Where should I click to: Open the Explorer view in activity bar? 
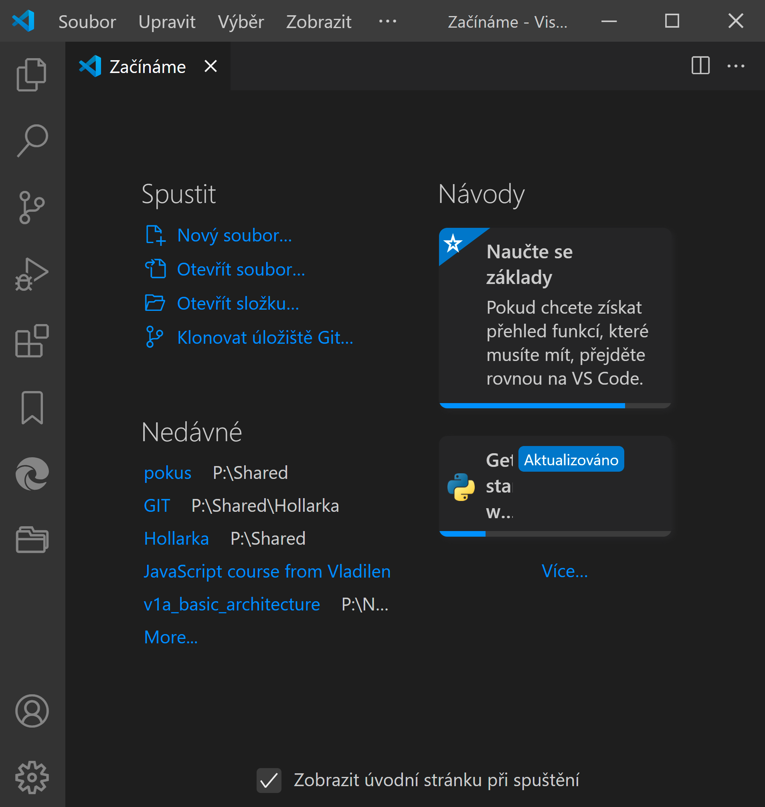tap(32, 75)
